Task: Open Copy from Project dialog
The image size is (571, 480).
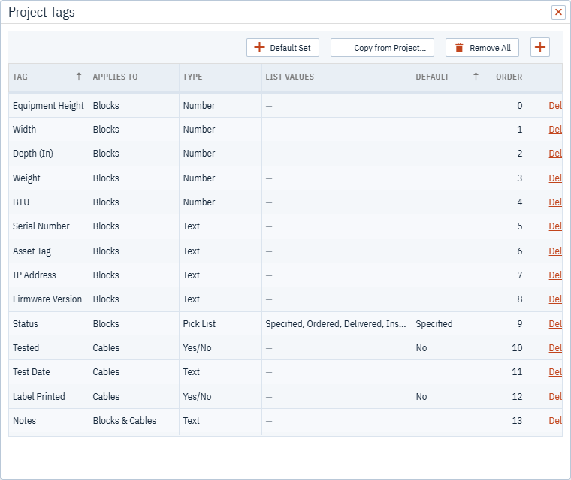Action: pyautogui.click(x=382, y=48)
